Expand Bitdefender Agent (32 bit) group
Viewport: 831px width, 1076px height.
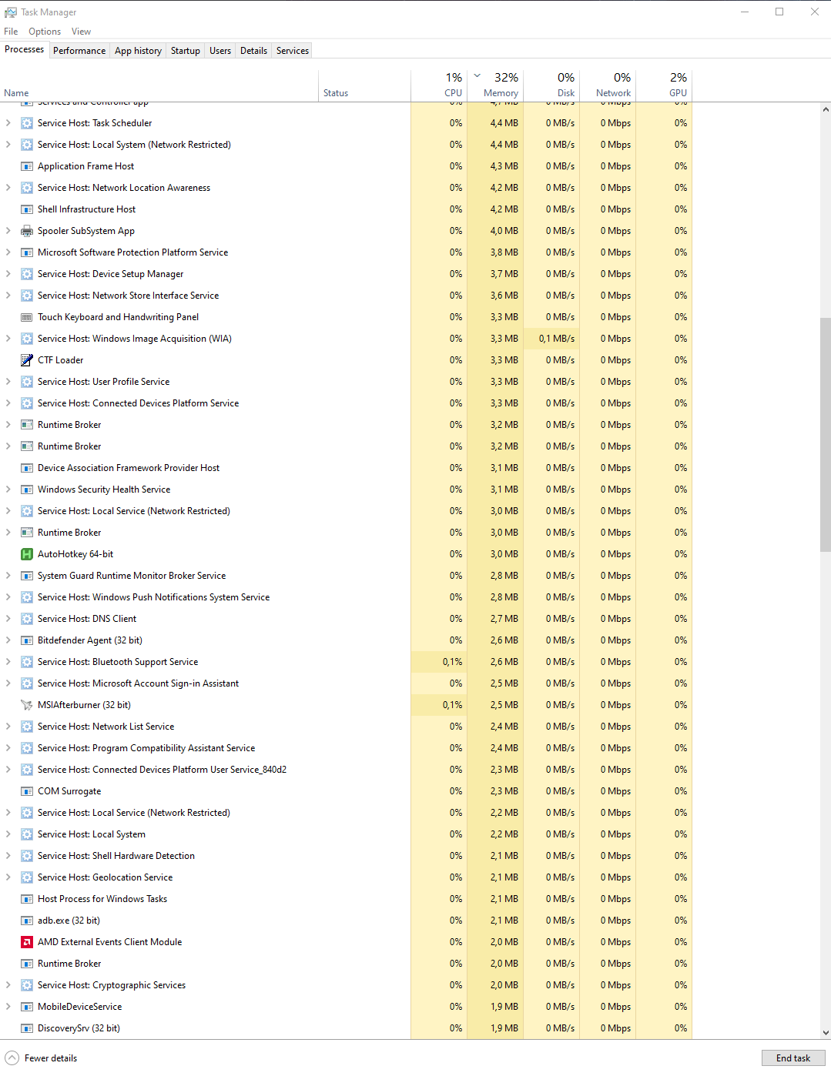click(x=8, y=640)
